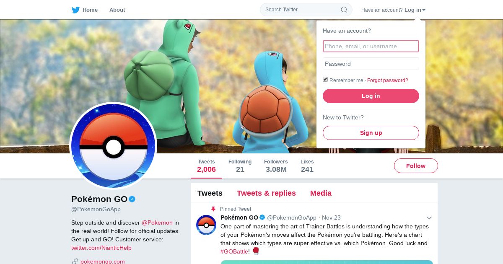This screenshot has width=503, height=264.
Task: Toggle the Remember me checkbox
Action: [325, 80]
